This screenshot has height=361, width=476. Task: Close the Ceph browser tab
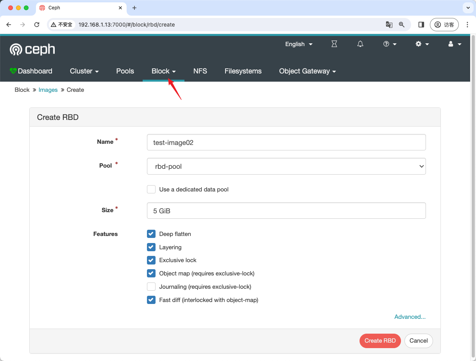121,8
